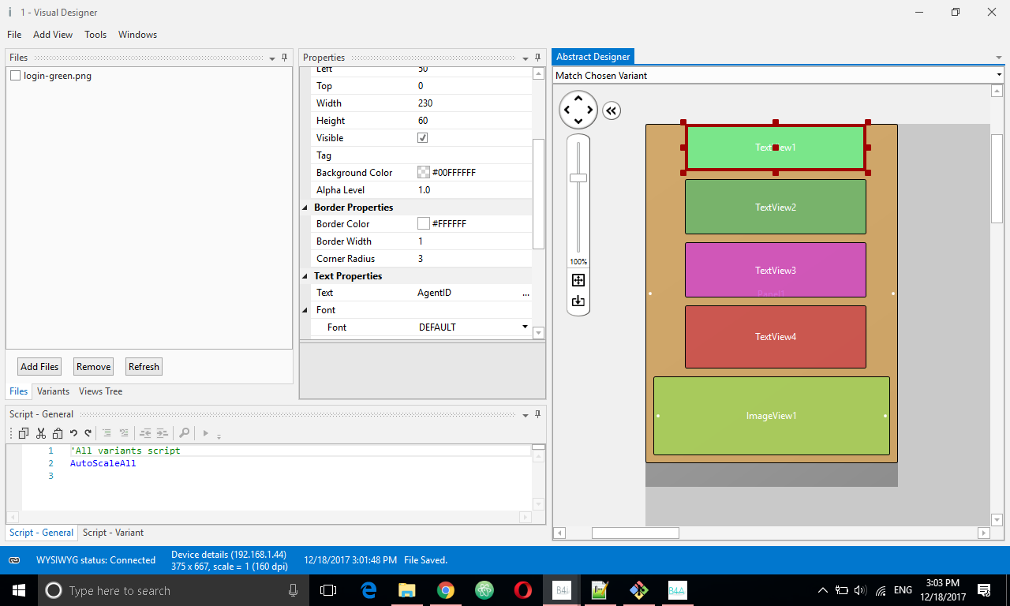Open File Explorer from the taskbar

point(407,590)
